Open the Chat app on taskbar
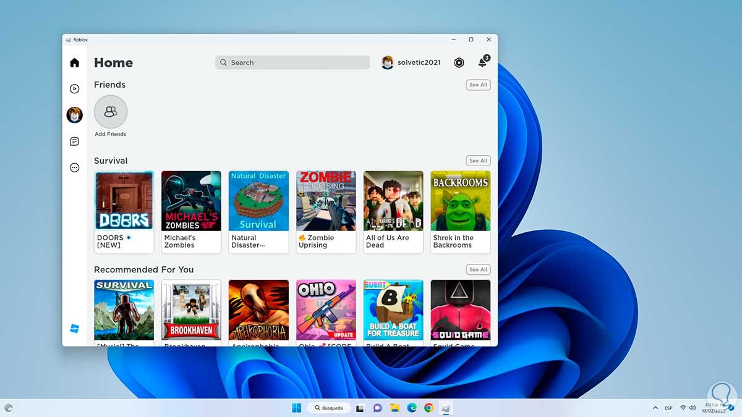 coord(378,408)
